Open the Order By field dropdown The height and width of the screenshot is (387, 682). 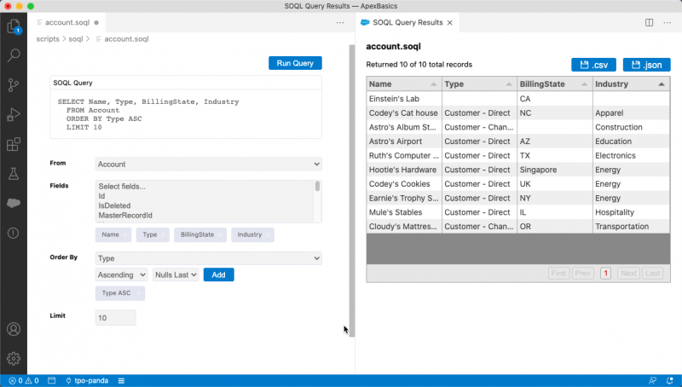click(x=208, y=258)
